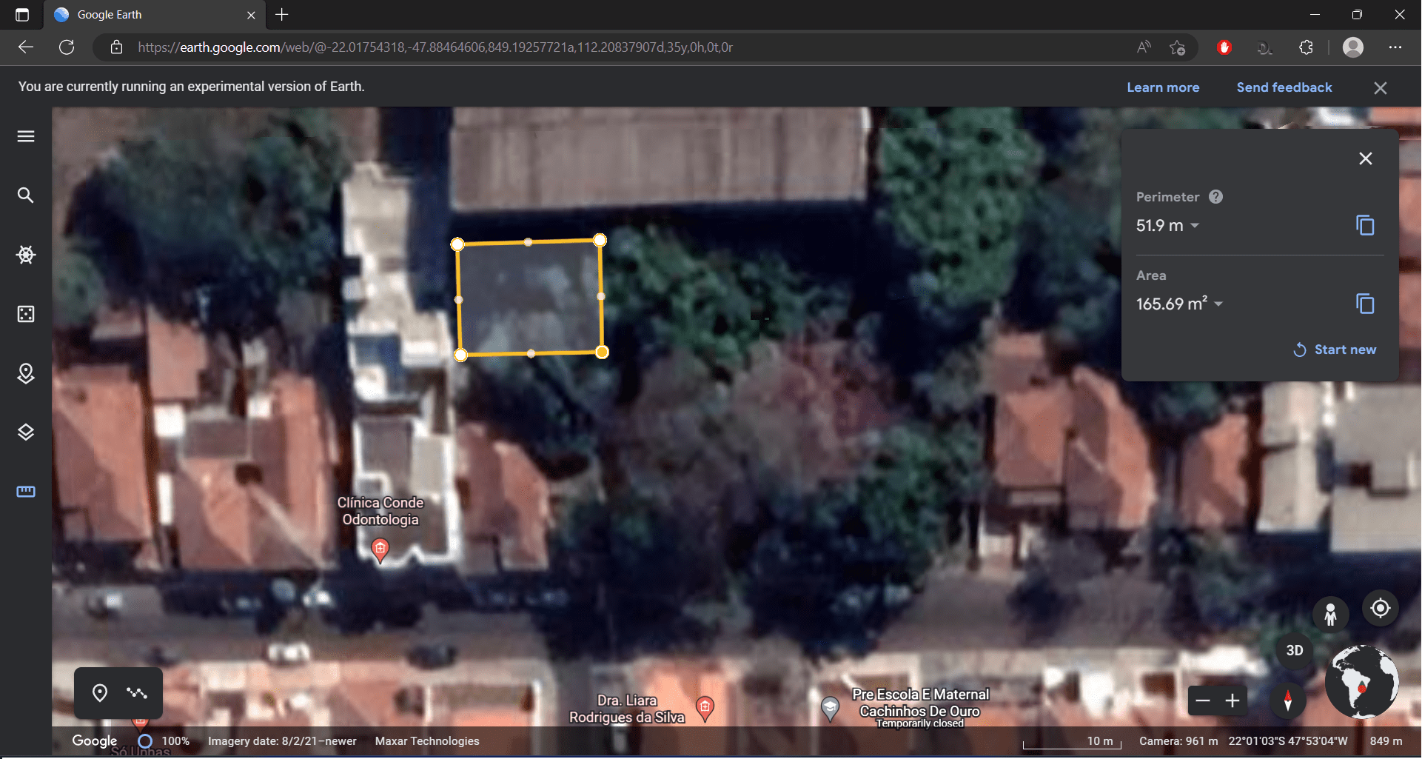Click the Camera: 961 m altitude text
Image resolution: width=1422 pixels, height=759 pixels.
click(x=1178, y=741)
